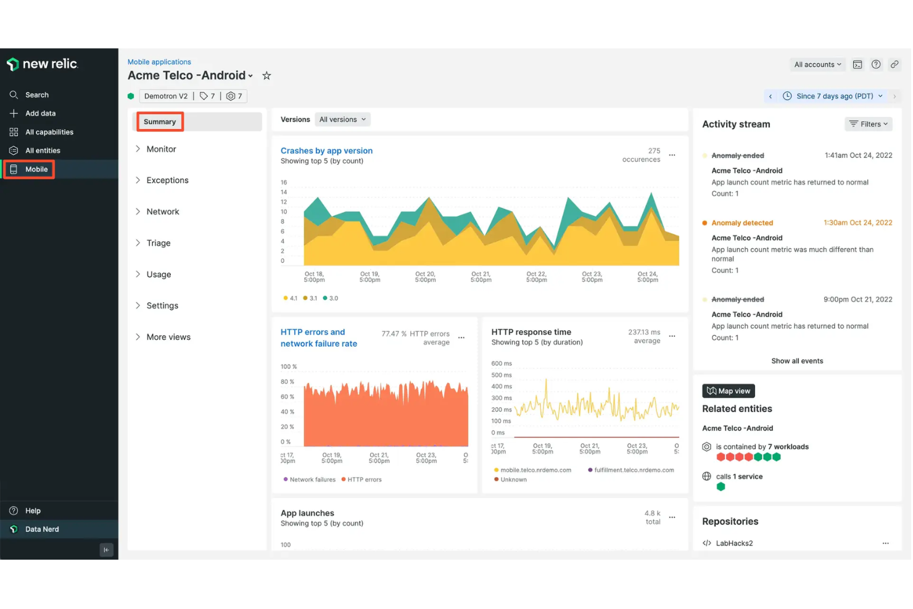Select the Summary tab
The image size is (913, 609).
160,122
